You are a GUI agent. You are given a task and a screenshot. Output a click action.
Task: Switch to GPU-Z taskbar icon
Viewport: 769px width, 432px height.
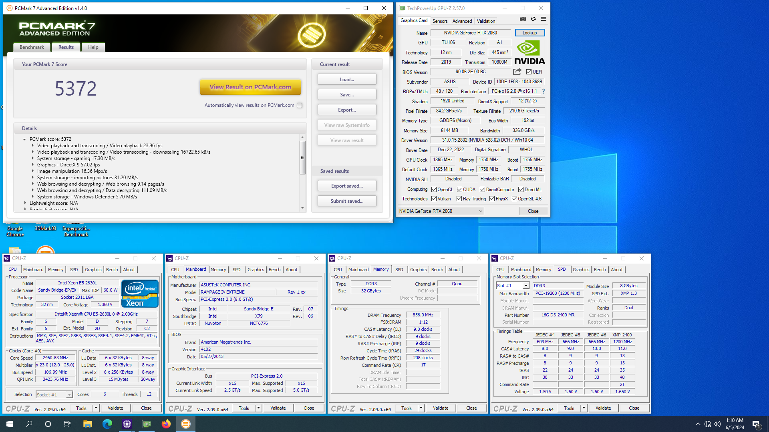point(147,424)
